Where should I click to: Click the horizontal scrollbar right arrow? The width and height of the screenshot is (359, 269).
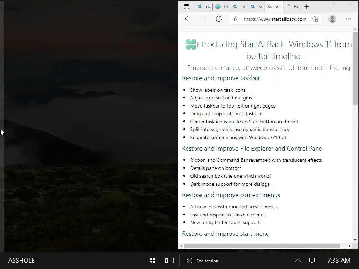click(350, 246)
